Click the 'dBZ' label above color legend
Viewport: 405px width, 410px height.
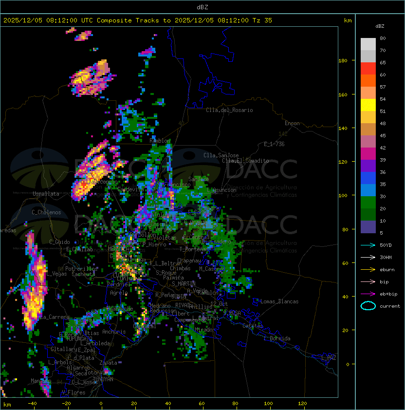click(380, 26)
